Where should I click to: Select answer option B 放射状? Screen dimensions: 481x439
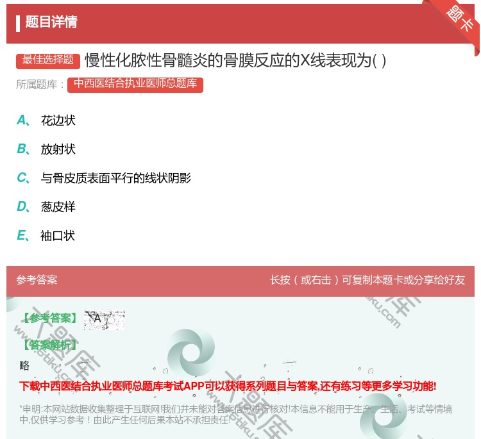click(46, 149)
